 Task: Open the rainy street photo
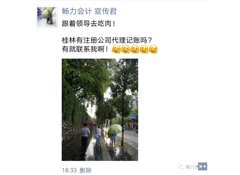100,109
